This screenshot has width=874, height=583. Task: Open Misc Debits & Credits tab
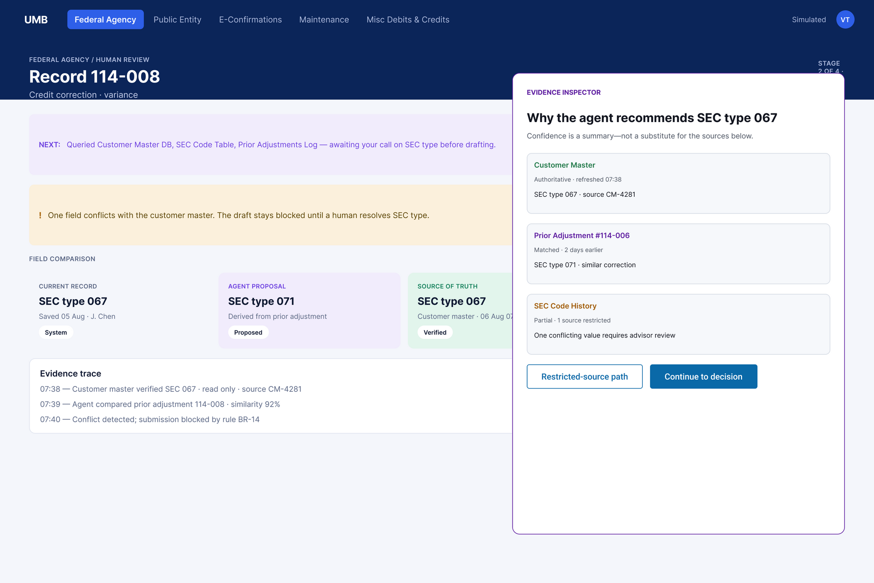coord(408,20)
